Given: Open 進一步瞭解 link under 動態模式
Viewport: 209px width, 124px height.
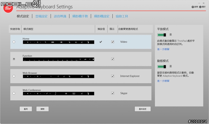Looking at the screenshot, I should click(x=163, y=81).
